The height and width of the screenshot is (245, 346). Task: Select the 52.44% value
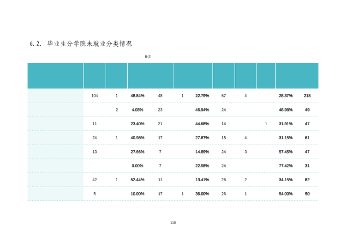[x=137, y=180]
